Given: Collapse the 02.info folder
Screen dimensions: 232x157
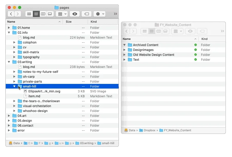Looking at the screenshot, I should (x=9, y=32).
